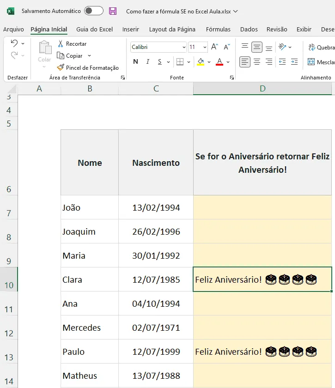Open the Calibri font name dropdown
The height and width of the screenshot is (388, 335).
tap(184, 47)
